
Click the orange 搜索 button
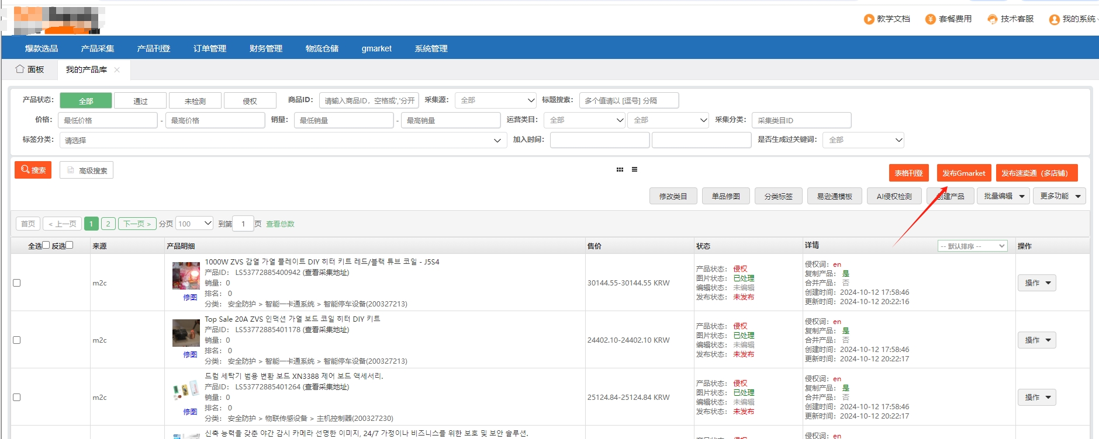pyautogui.click(x=33, y=170)
